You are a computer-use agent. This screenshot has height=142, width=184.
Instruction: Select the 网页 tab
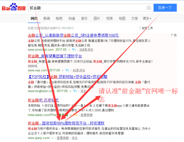tap(34, 18)
